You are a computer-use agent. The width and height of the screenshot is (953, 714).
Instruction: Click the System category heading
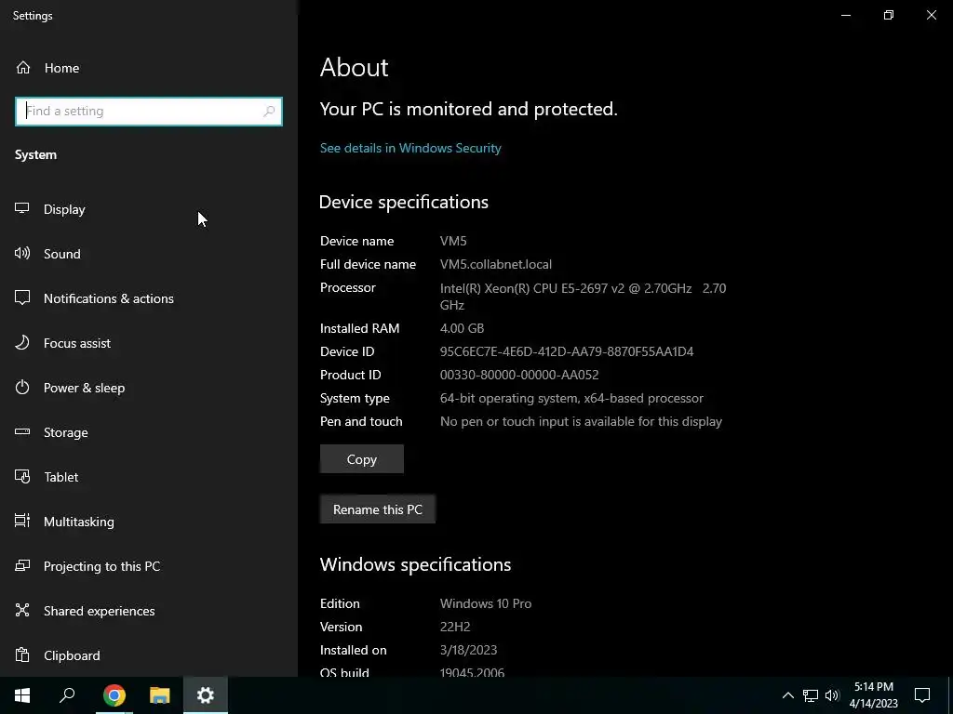point(35,155)
